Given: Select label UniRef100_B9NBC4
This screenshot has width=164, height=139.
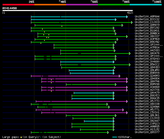Looking at the screenshot, I should [147, 34].
